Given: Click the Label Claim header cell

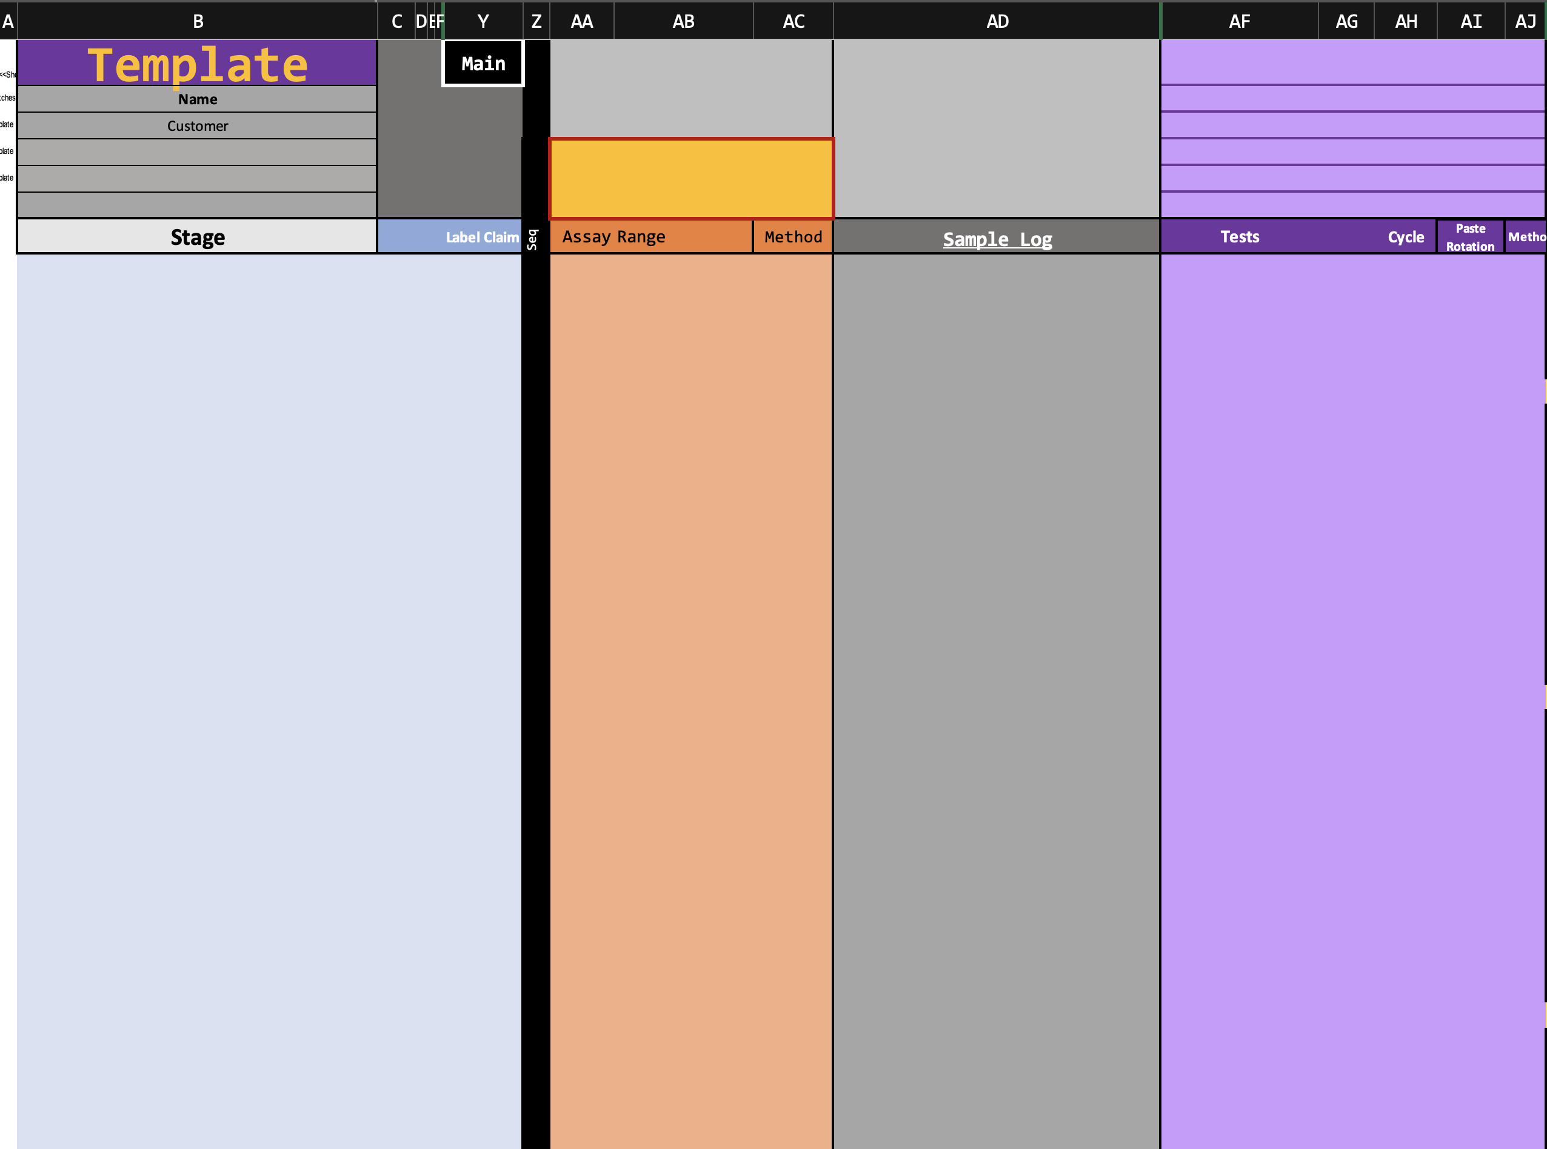Looking at the screenshot, I should [481, 237].
